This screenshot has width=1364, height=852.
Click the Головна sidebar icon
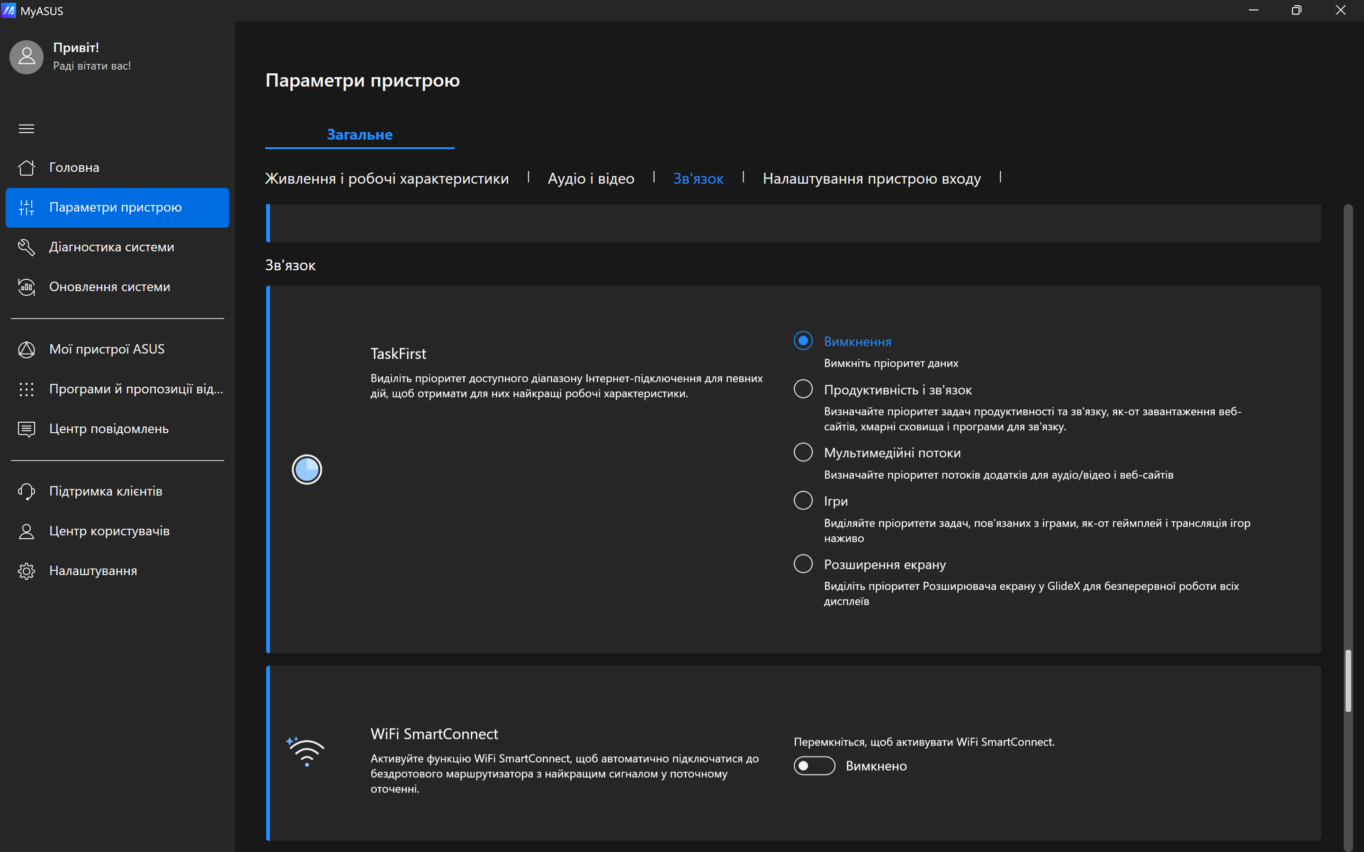pyautogui.click(x=27, y=167)
